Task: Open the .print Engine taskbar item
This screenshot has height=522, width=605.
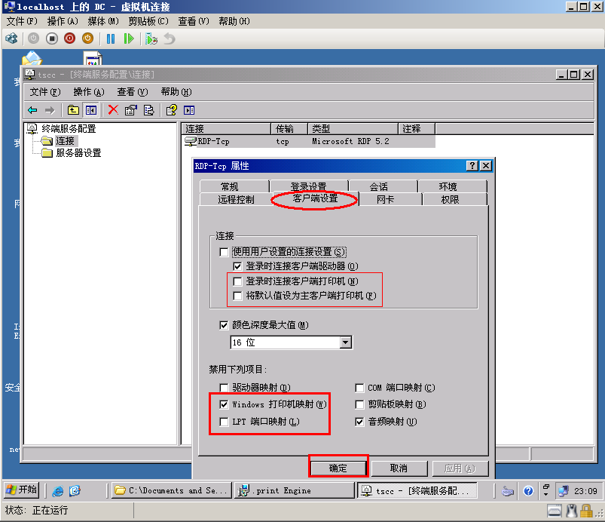Action: click(x=295, y=491)
